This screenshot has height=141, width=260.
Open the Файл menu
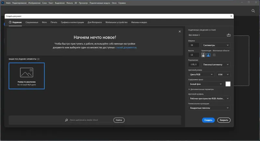[x=8, y=3]
